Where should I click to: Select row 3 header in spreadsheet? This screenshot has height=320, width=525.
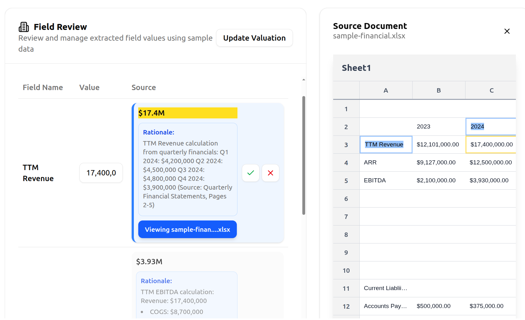coord(346,145)
